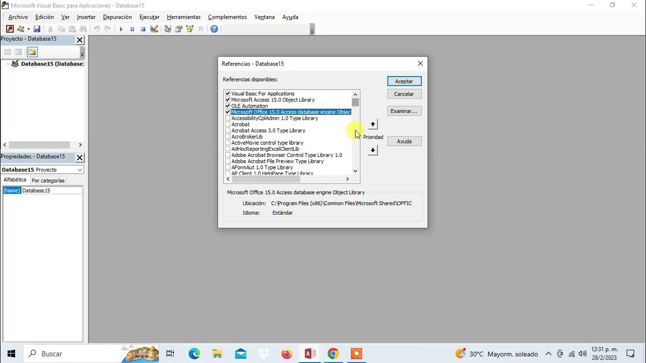Click references list horizontal scrollbar thumb
The width and height of the screenshot is (646, 363).
(265, 179)
